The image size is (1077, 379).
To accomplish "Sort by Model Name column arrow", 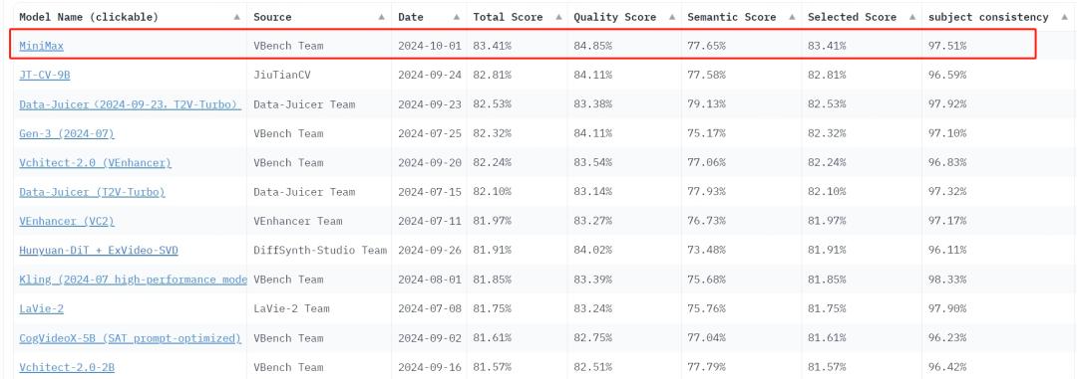I will [x=237, y=17].
